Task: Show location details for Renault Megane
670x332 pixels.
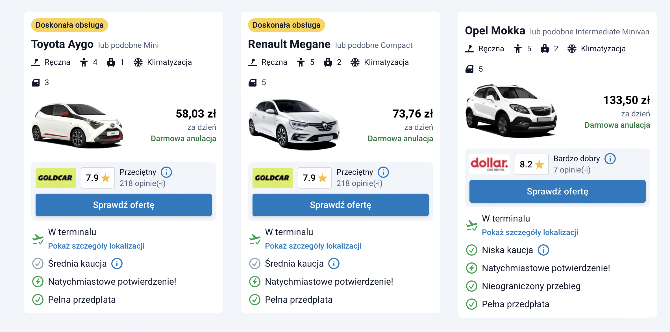Action: click(313, 246)
